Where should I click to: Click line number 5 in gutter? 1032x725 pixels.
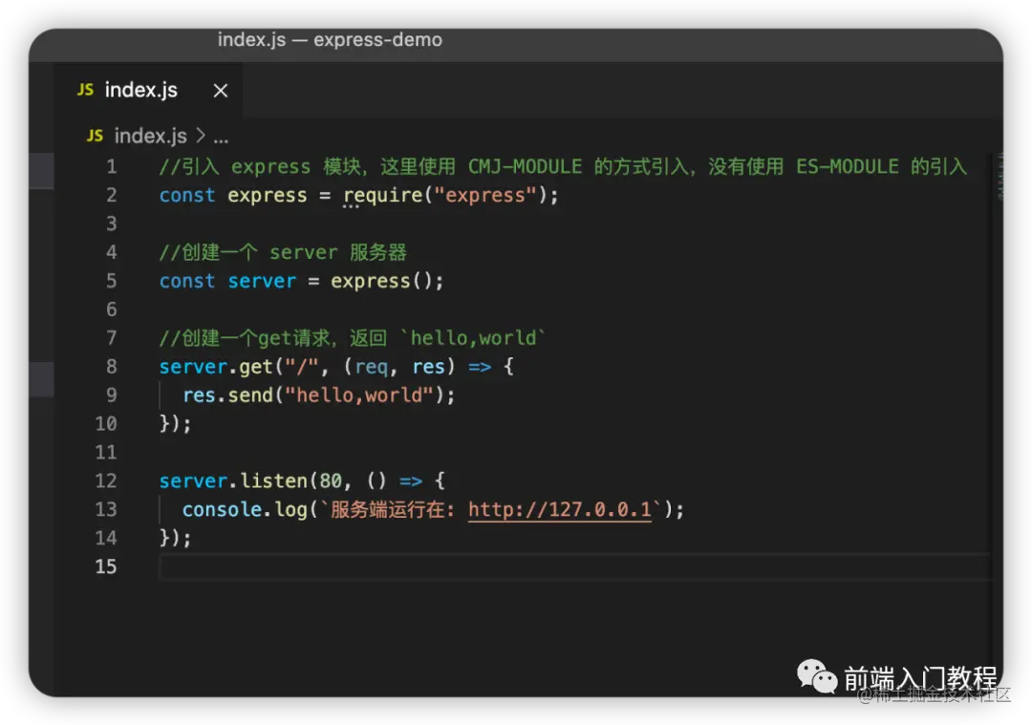point(112,281)
